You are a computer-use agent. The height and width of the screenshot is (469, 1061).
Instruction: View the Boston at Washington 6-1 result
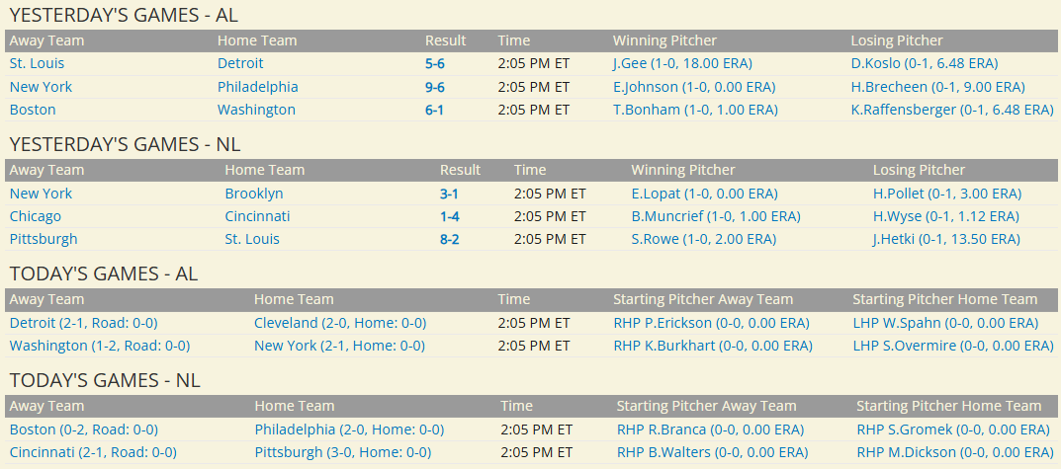coord(434,110)
